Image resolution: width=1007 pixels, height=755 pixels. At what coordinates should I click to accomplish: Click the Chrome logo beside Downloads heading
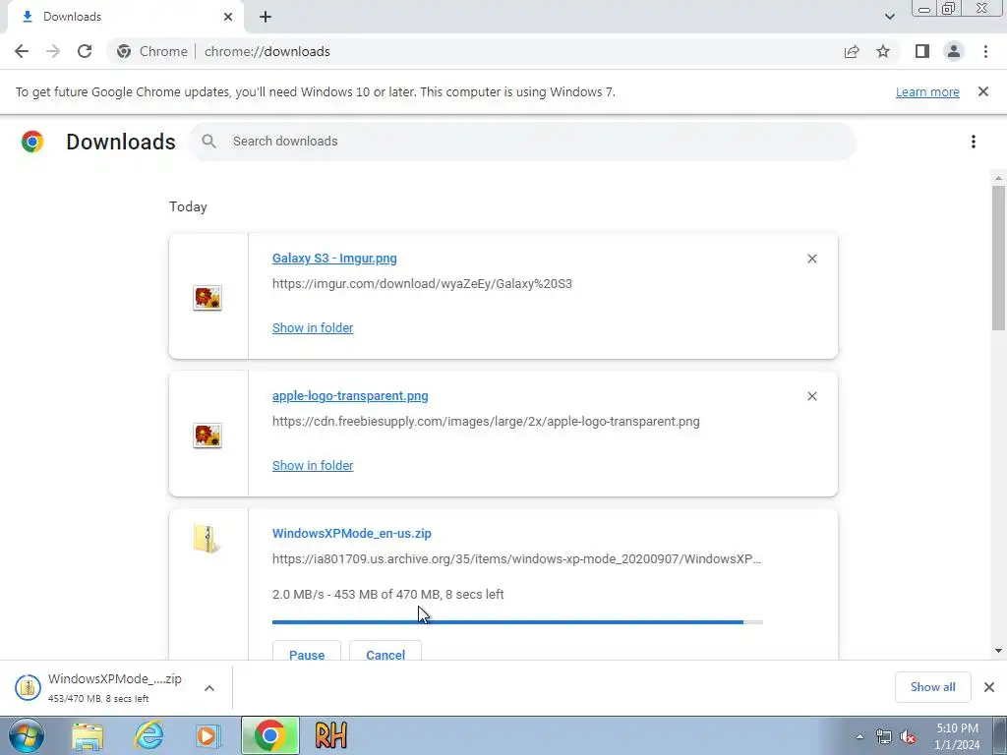pyautogui.click(x=32, y=142)
